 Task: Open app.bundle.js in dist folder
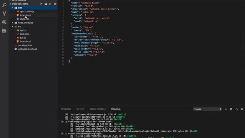27,11
